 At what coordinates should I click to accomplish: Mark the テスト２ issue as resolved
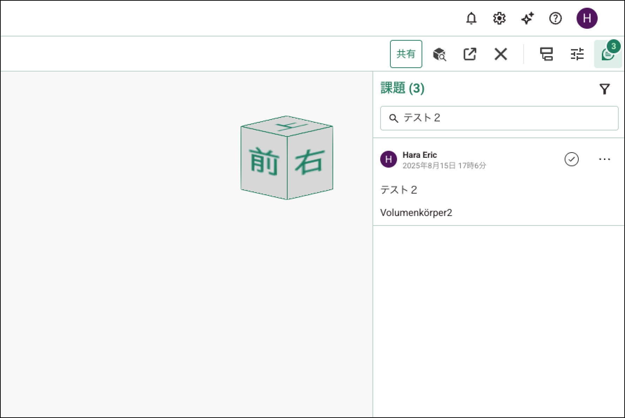point(571,159)
